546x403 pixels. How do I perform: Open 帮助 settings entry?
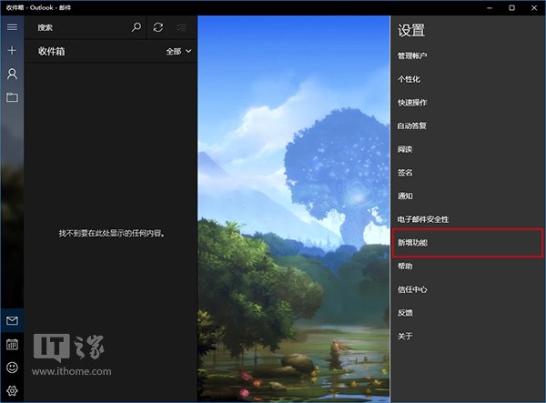(405, 266)
